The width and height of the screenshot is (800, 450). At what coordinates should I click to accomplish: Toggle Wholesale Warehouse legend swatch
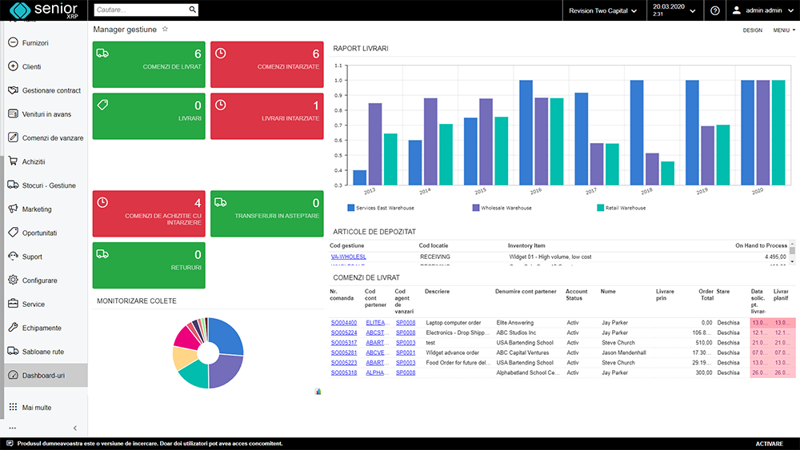click(475, 208)
